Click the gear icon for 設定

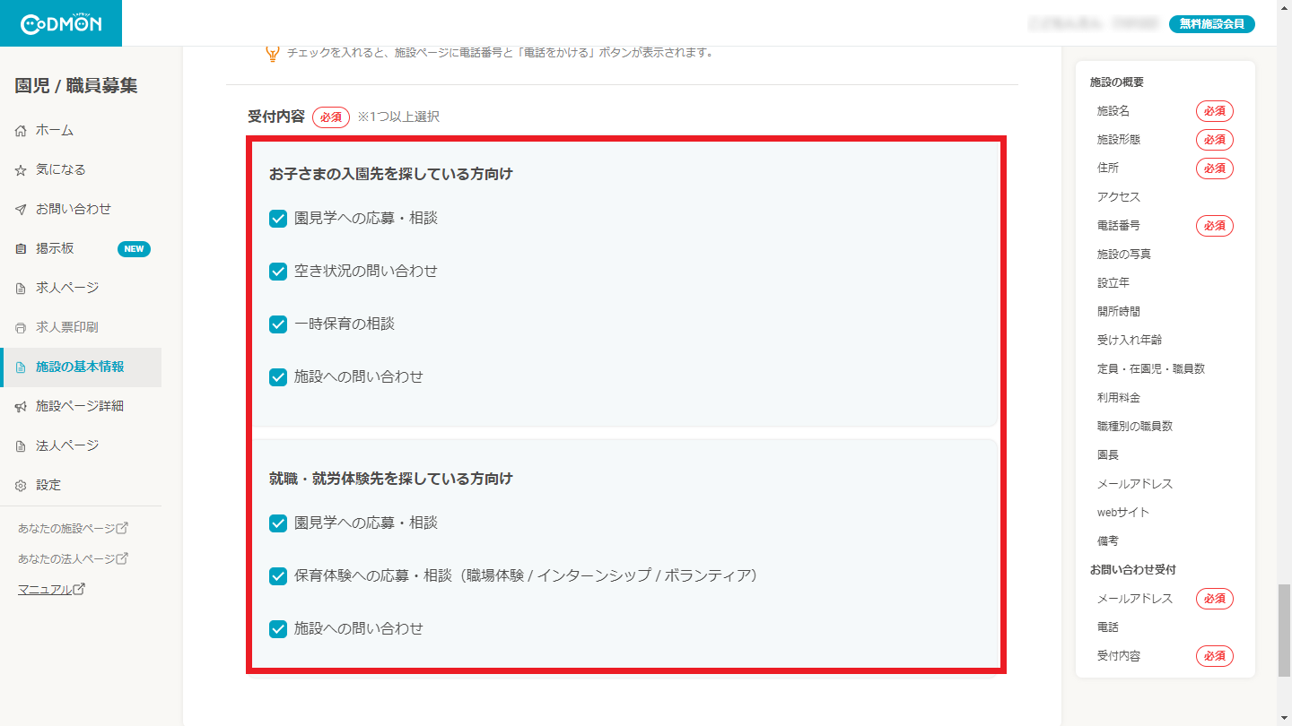pyautogui.click(x=21, y=486)
